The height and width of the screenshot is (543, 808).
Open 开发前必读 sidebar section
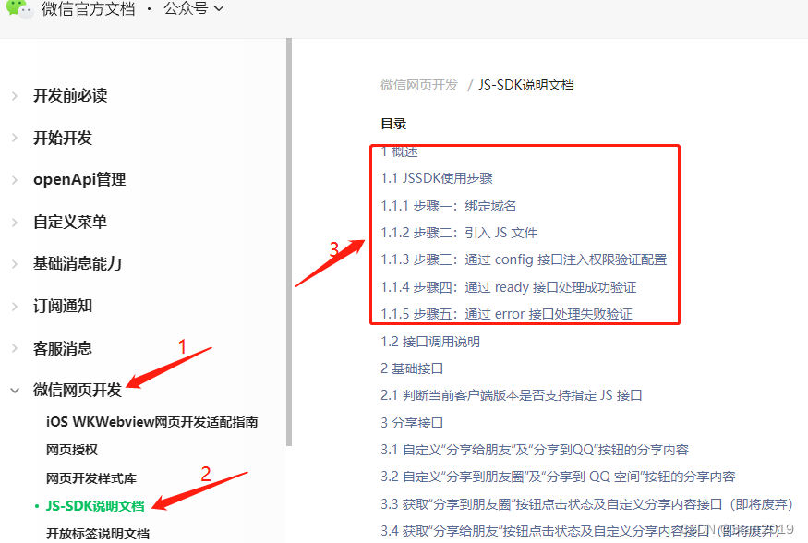70,95
